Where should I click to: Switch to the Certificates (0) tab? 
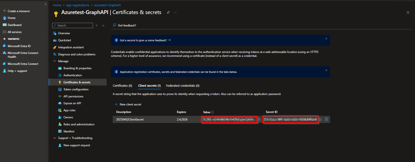[122, 86]
